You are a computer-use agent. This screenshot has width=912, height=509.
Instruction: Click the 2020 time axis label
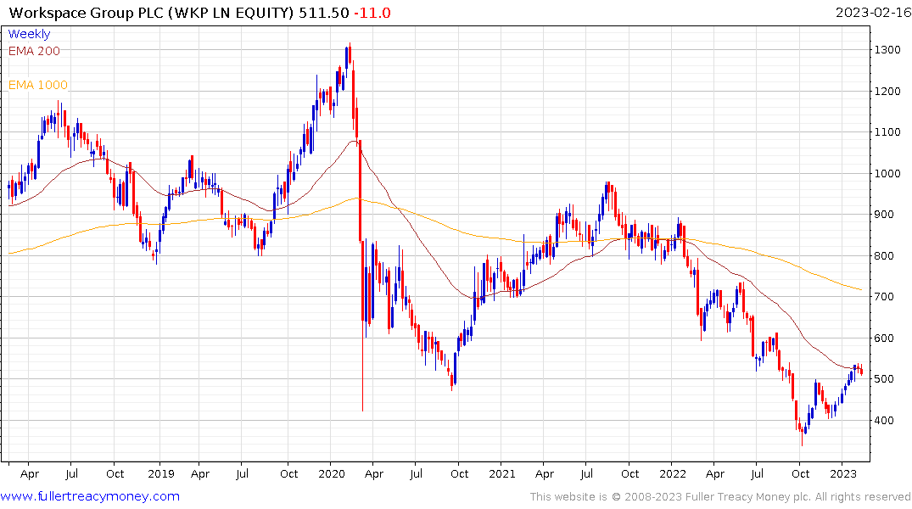point(332,473)
